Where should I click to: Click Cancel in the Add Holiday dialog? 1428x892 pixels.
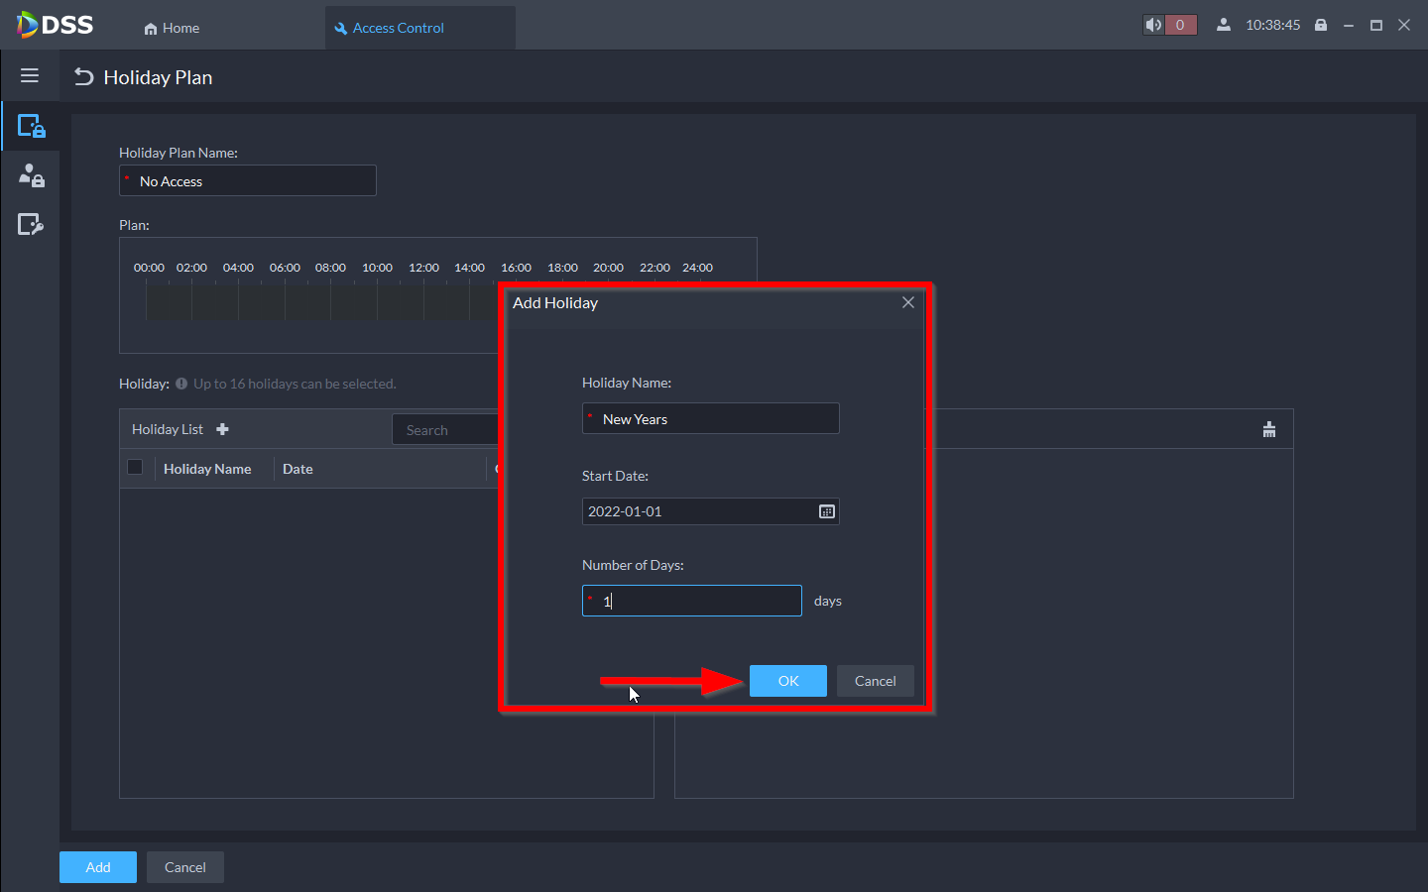click(875, 681)
